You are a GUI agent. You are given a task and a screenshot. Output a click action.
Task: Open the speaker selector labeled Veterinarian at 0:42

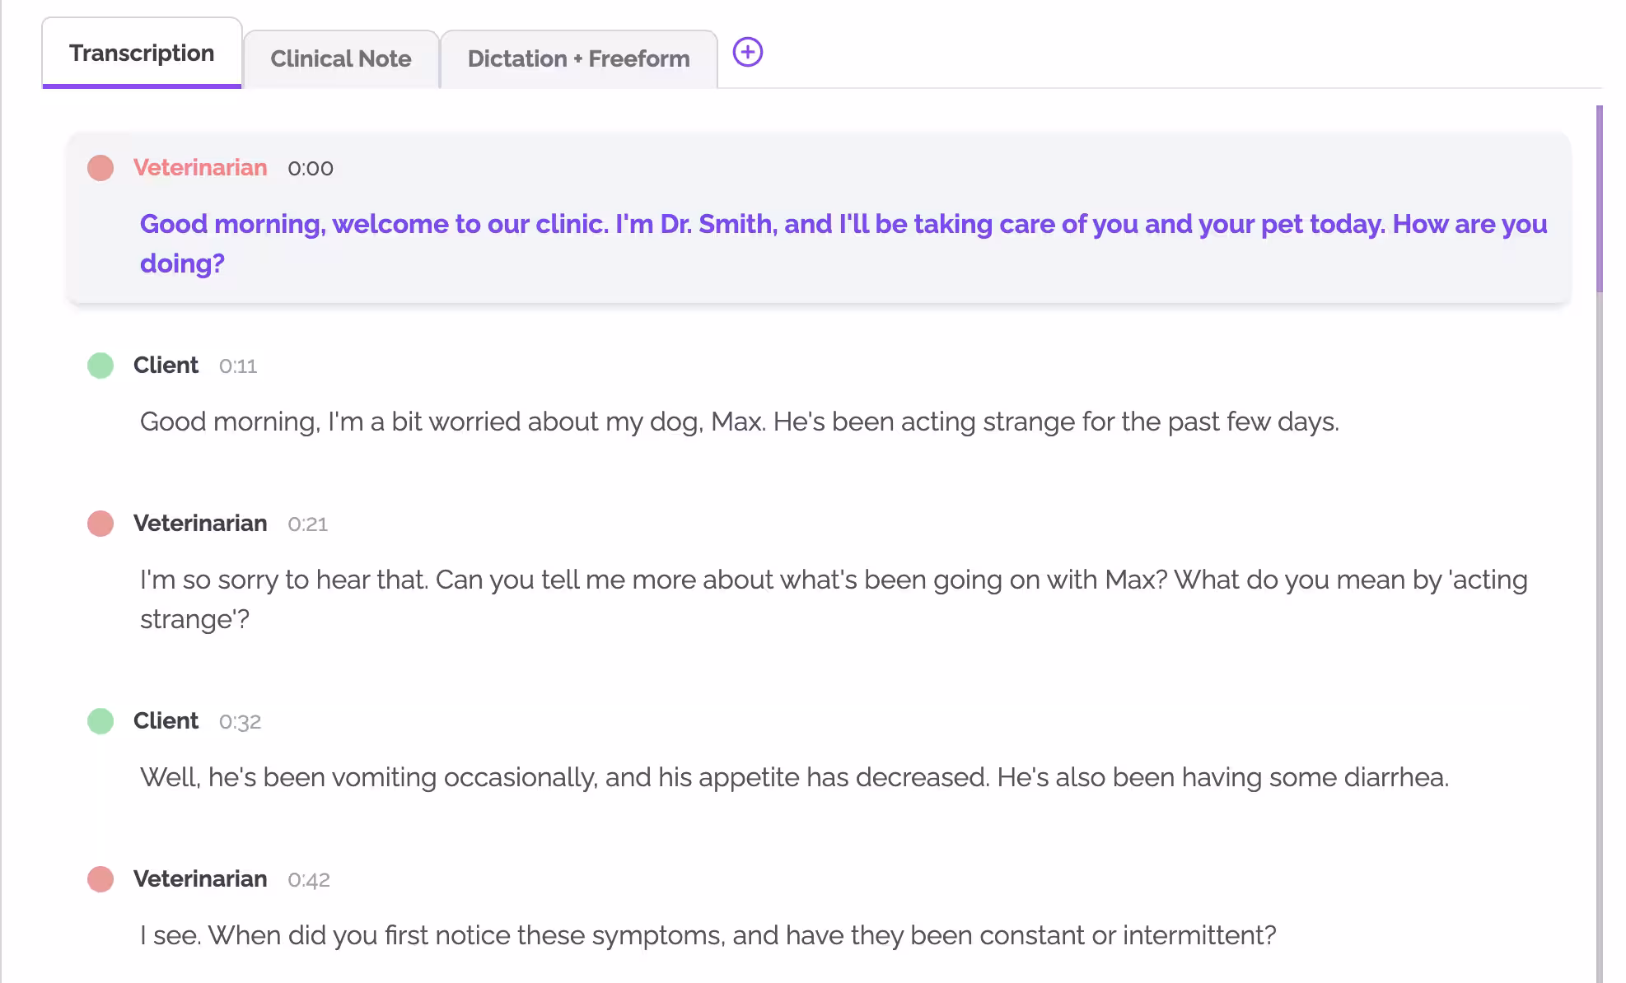[199, 878]
